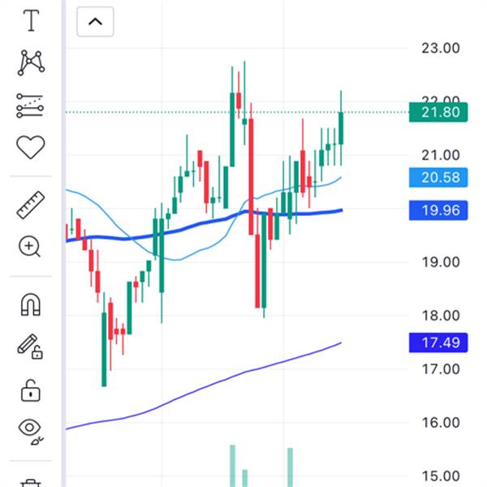Click the 19.00 price axis label

(x=441, y=262)
